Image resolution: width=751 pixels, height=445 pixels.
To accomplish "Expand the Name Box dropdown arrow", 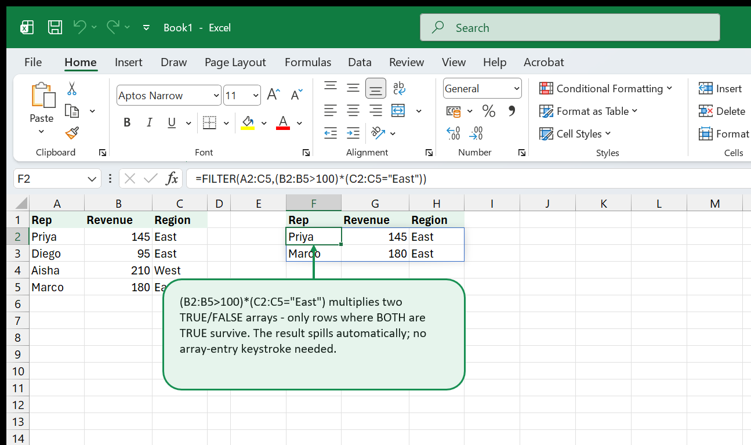I will coord(92,179).
